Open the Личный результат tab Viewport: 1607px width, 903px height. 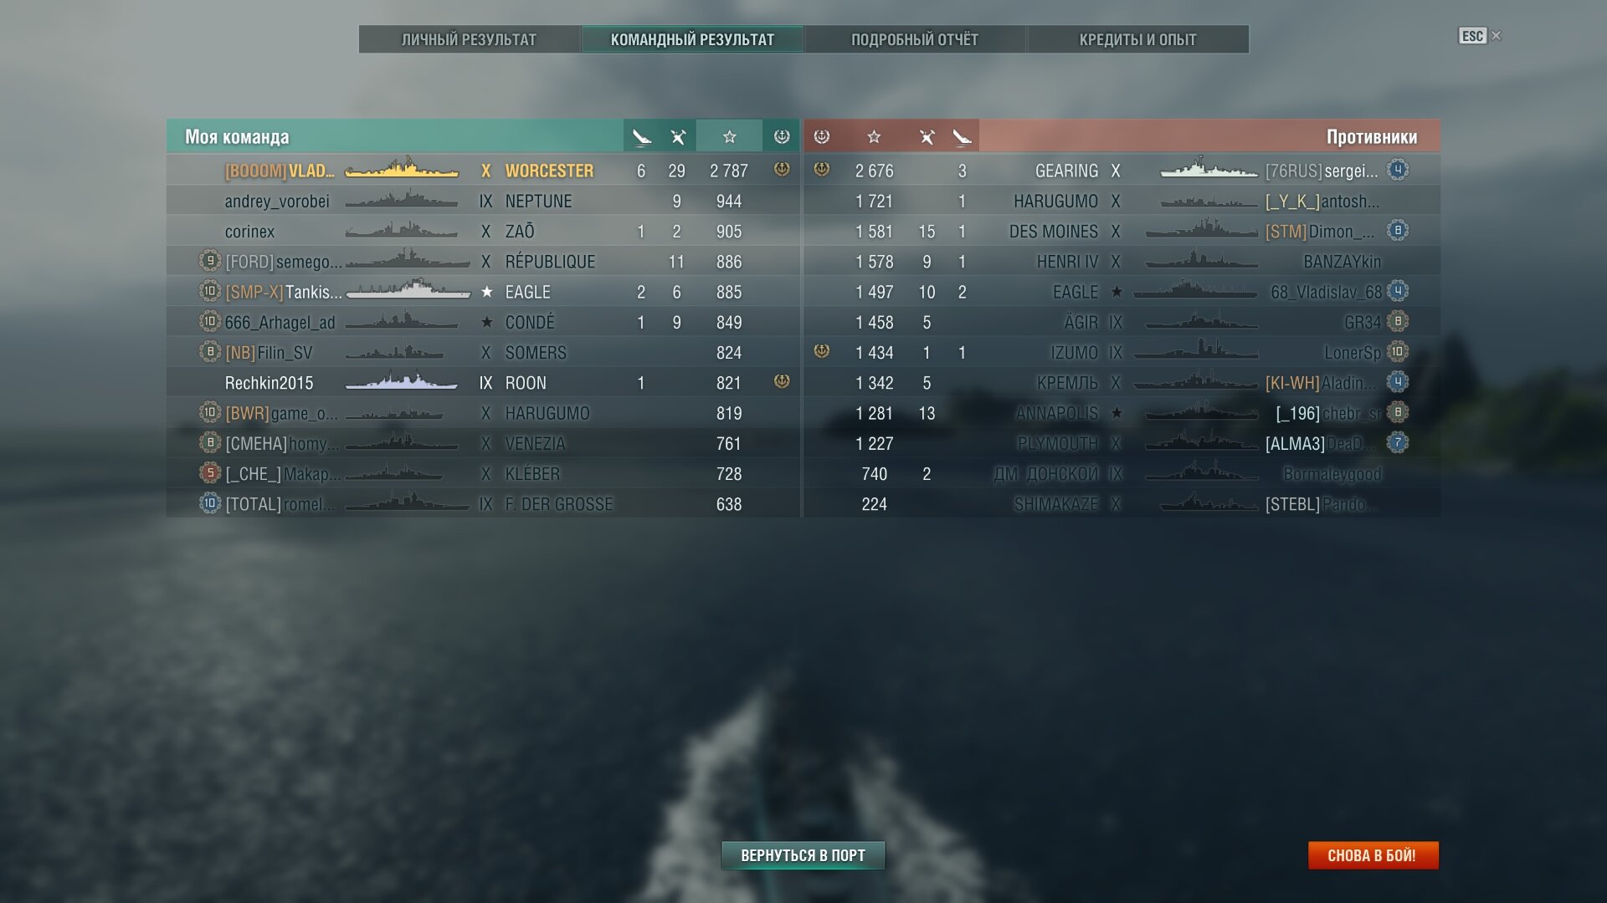(x=470, y=39)
